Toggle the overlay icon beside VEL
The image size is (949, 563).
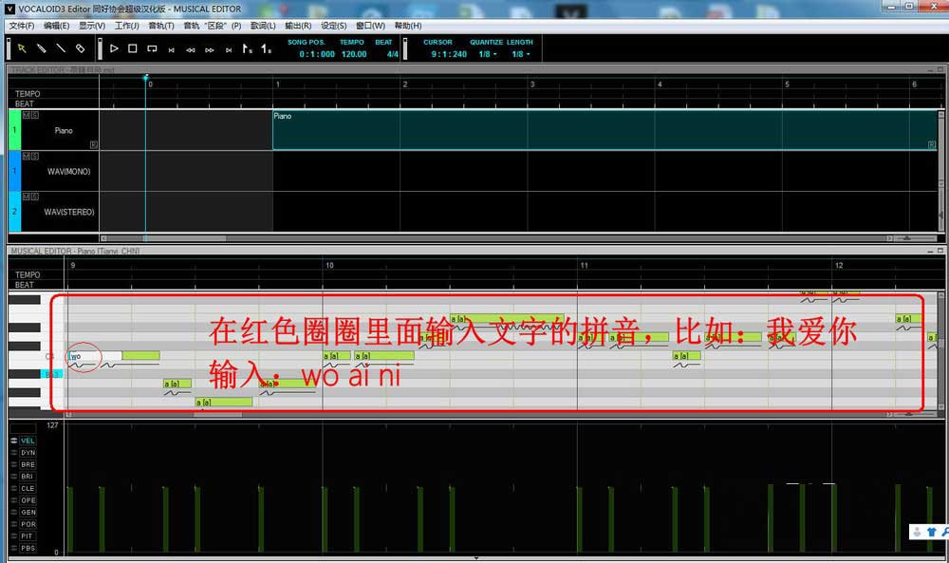pyautogui.click(x=14, y=441)
